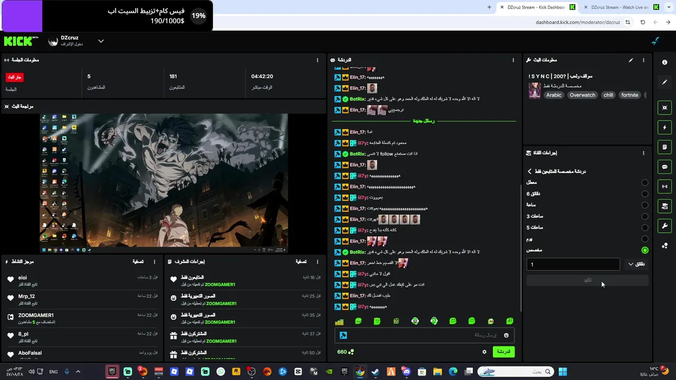Click the Arabic tag

pos(554,95)
